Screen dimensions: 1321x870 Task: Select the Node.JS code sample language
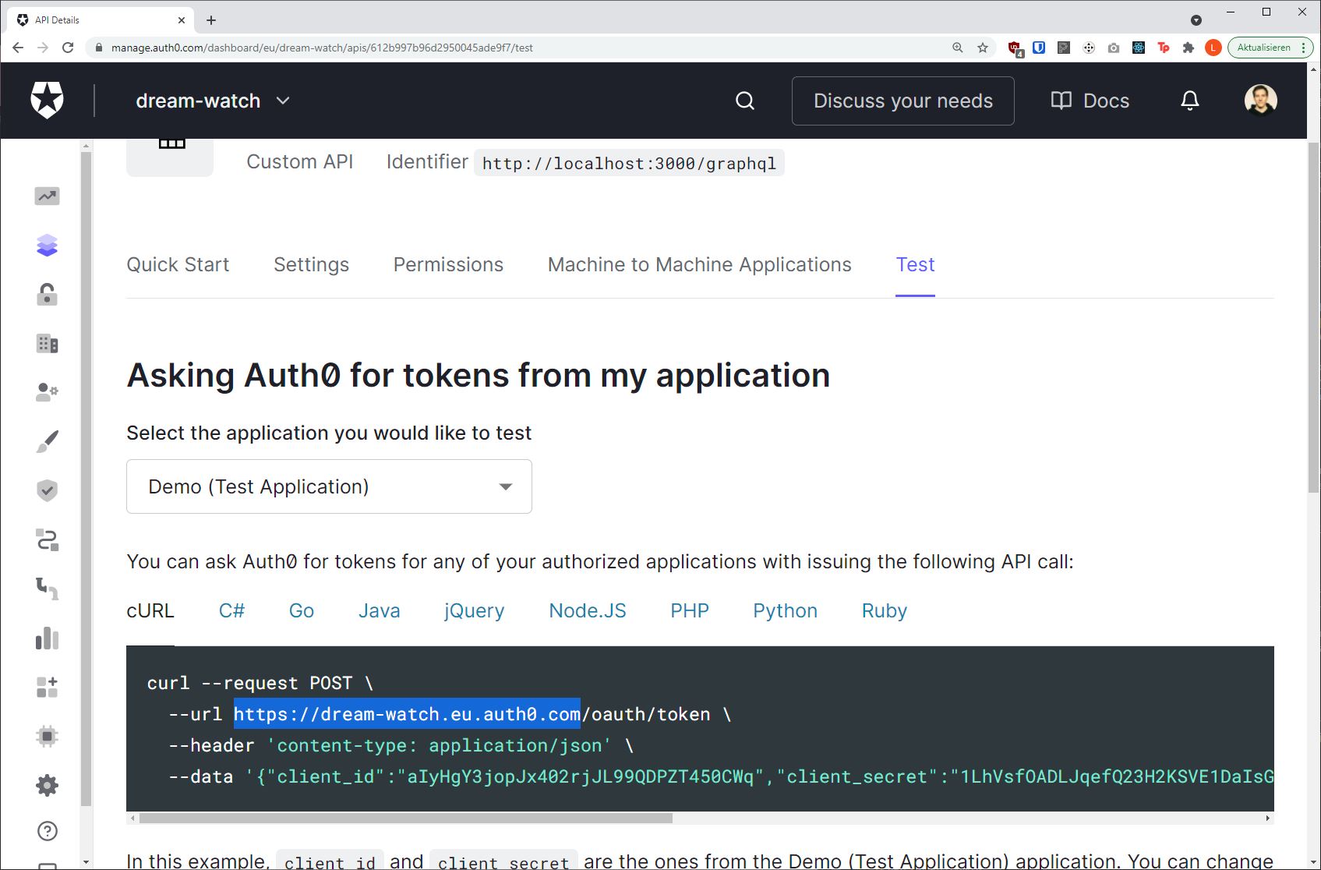(588, 610)
